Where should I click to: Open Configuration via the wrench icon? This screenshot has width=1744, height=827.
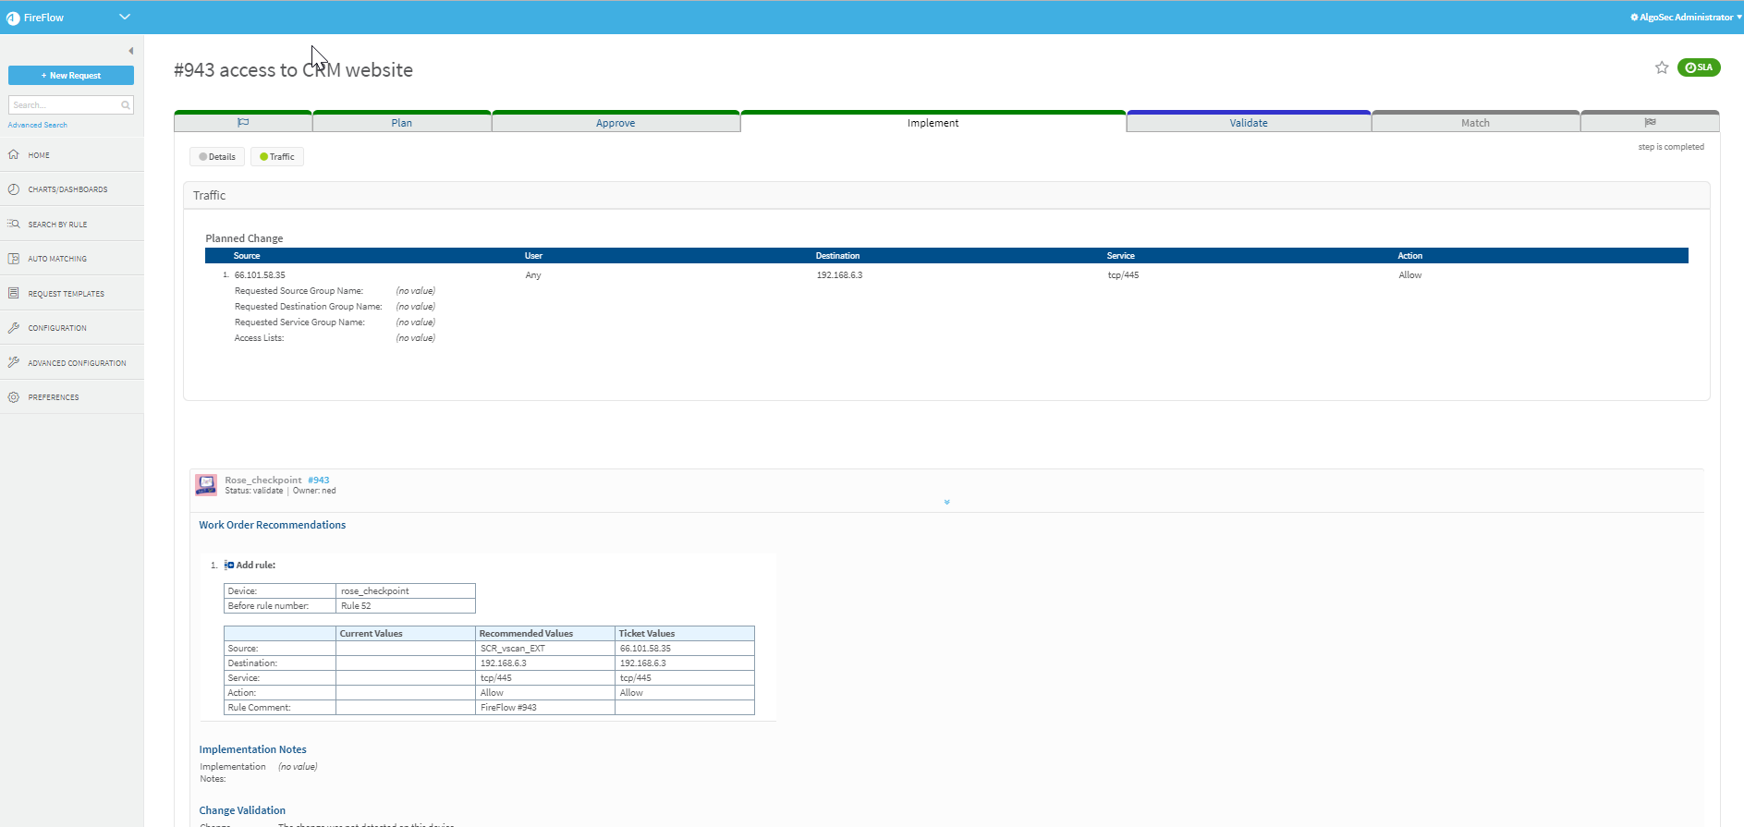point(14,328)
